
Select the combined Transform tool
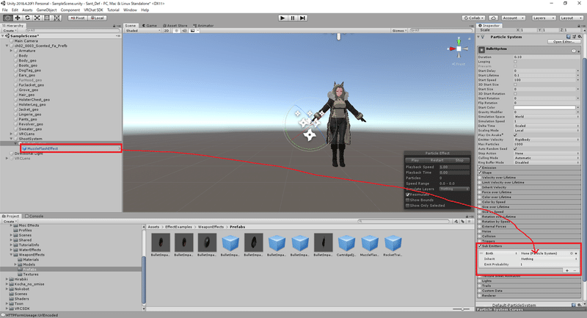point(56,18)
